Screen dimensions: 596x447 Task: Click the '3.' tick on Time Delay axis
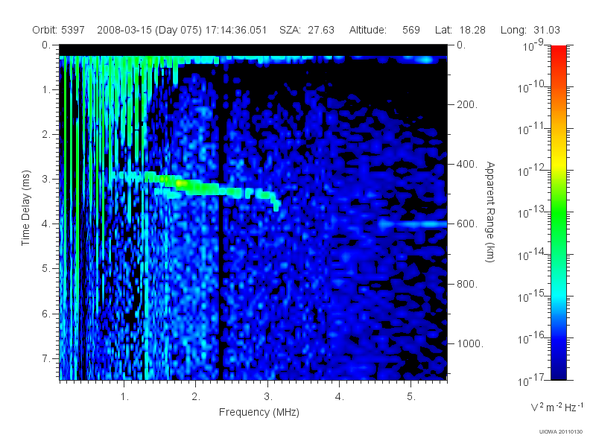coord(46,179)
